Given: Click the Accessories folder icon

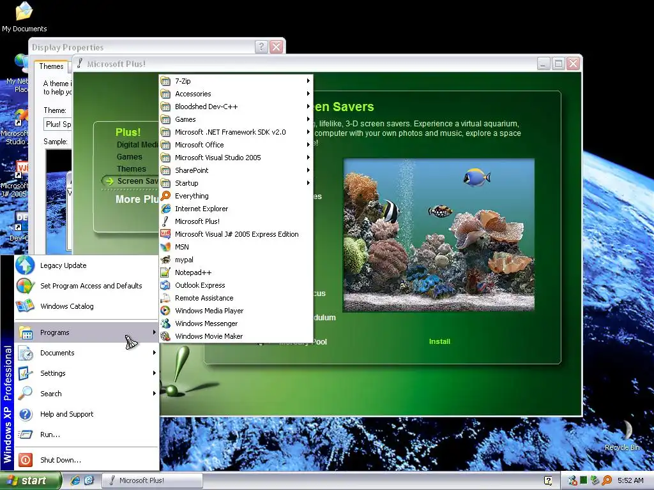Looking at the screenshot, I should pos(165,94).
